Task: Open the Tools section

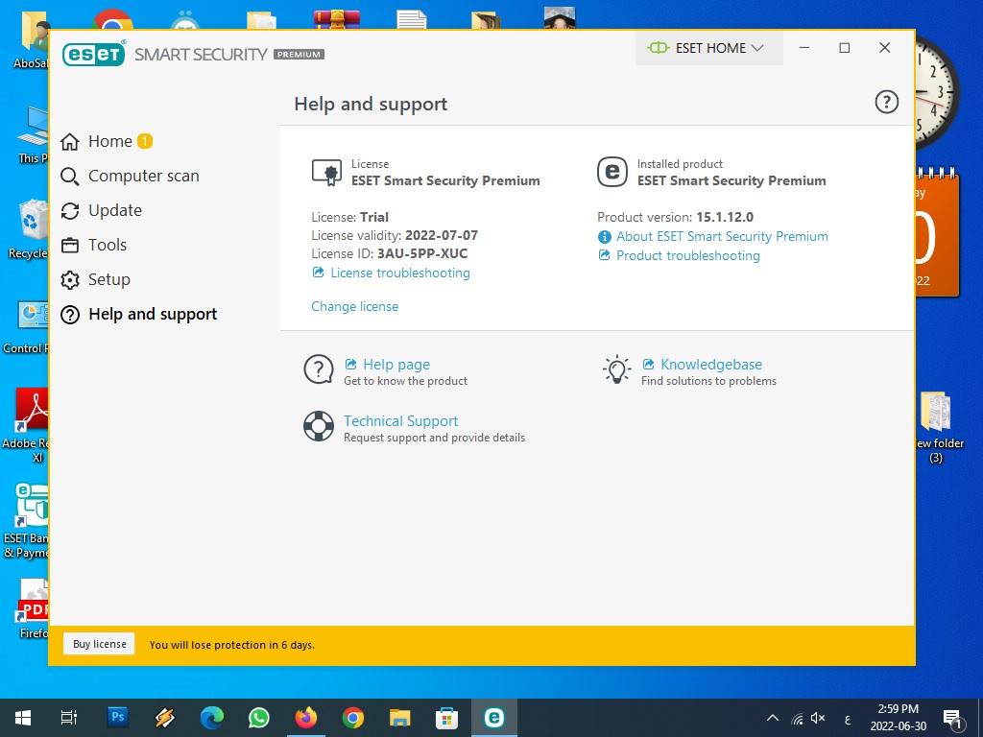Action: (x=93, y=245)
